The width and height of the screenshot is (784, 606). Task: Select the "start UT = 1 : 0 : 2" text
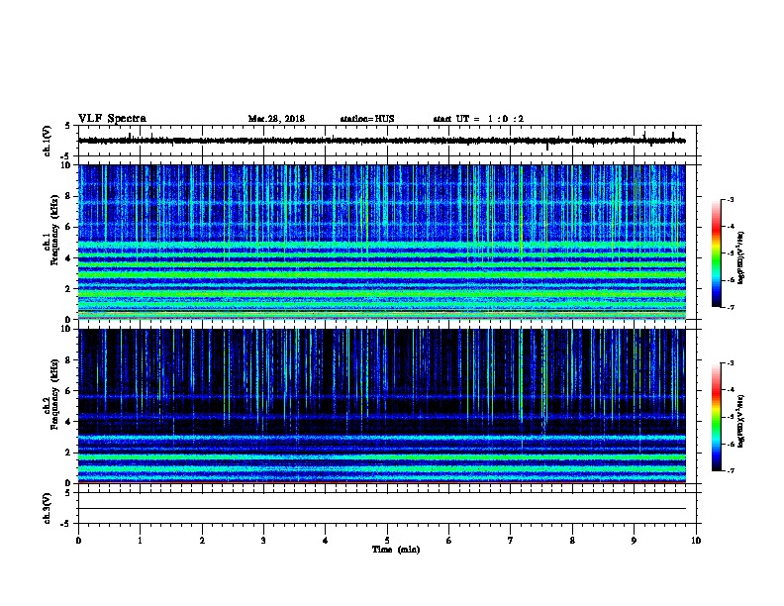pyautogui.click(x=478, y=119)
